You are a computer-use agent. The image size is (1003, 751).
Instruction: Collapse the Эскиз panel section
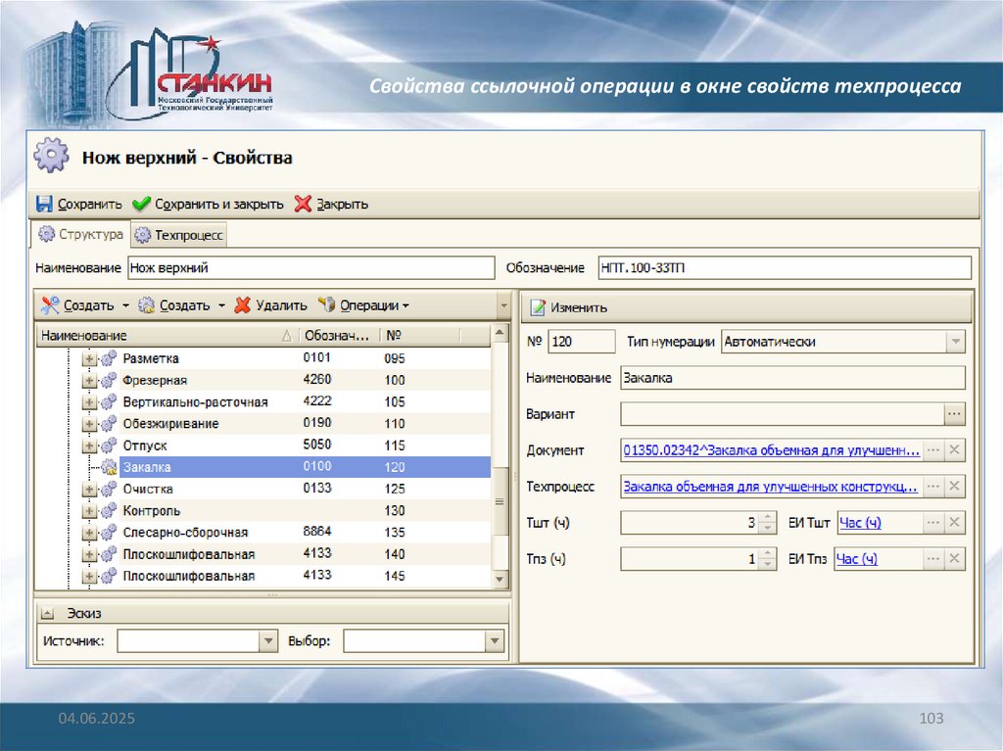coord(47,613)
